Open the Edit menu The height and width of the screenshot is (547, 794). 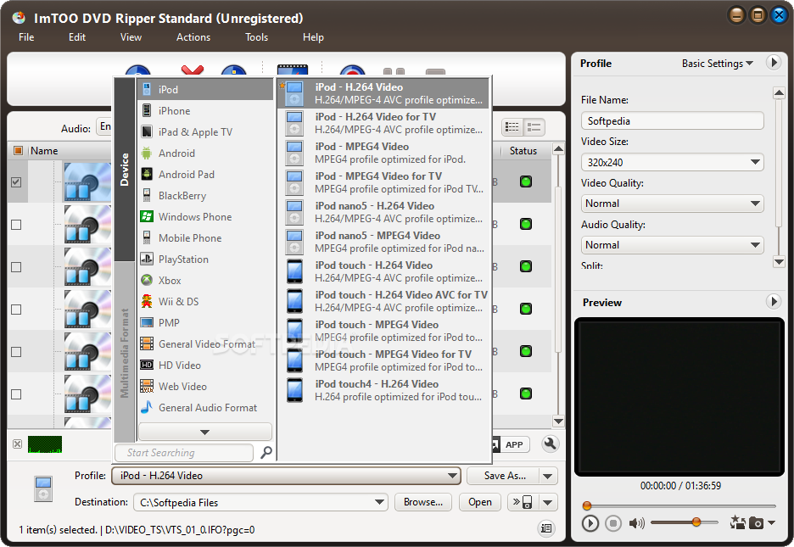(77, 37)
